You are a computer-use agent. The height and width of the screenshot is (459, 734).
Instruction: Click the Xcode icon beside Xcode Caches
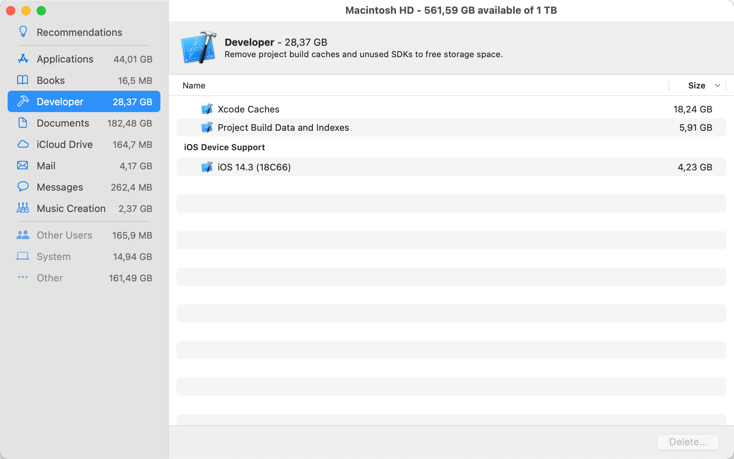(x=207, y=109)
